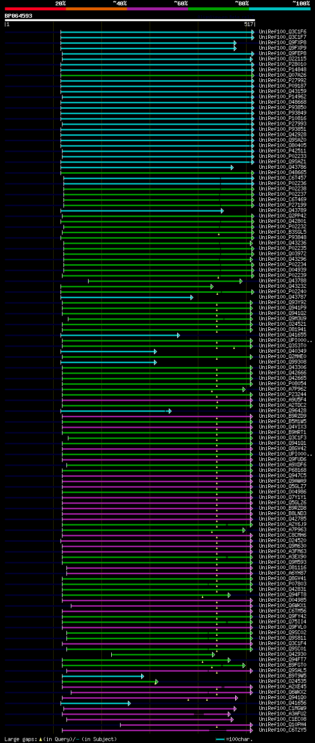Click hit label UniRef100_Q3S3T0
This screenshot has width=315, height=743.
pyautogui.click(x=283, y=346)
